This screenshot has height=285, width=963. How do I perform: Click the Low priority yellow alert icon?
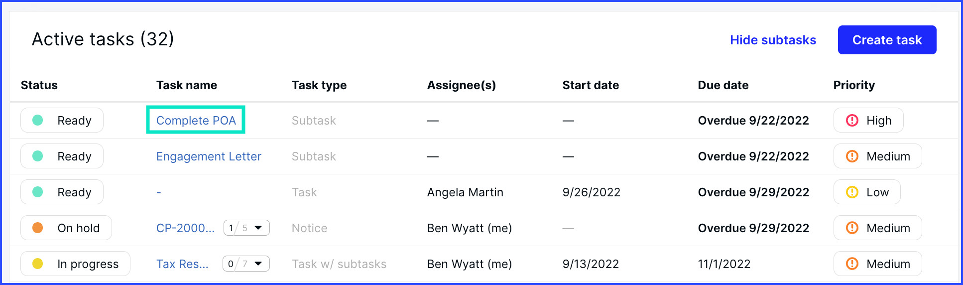tap(852, 192)
